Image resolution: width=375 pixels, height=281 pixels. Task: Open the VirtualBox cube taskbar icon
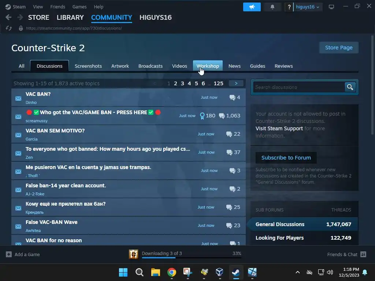click(220, 272)
